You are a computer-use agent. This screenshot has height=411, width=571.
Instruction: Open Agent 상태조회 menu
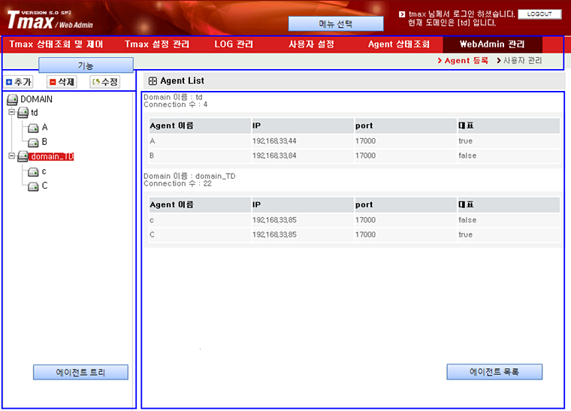(399, 44)
